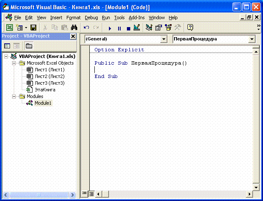The height and width of the screenshot is (201, 263).
Task: Save the workbook with the floppy disk icon
Action: [x=33, y=28]
